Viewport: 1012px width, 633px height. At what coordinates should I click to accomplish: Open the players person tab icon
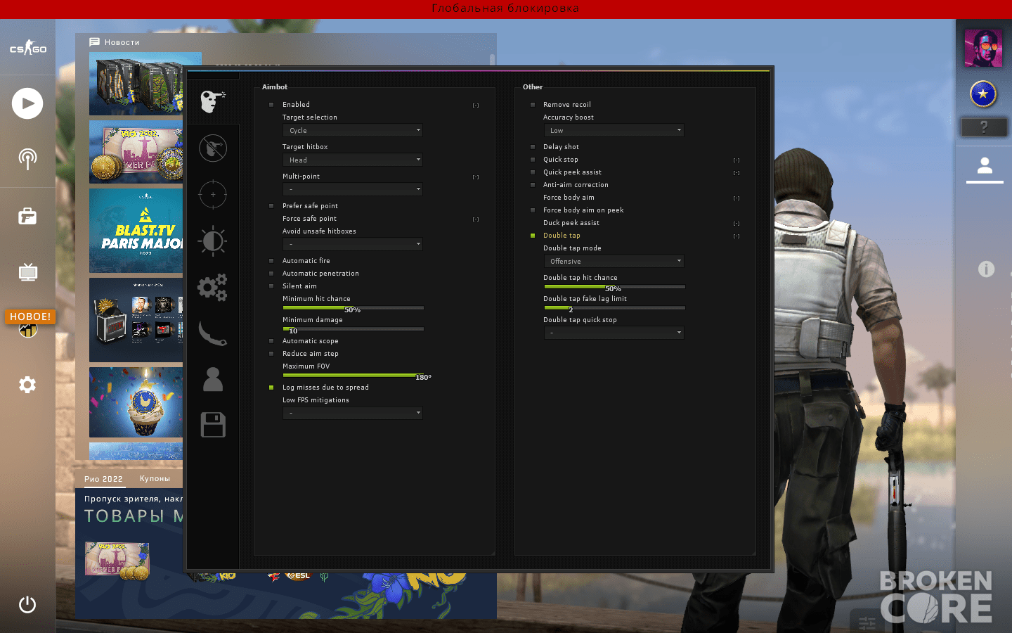point(213,379)
